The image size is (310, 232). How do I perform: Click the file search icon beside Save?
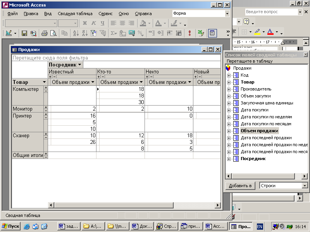[33, 33]
